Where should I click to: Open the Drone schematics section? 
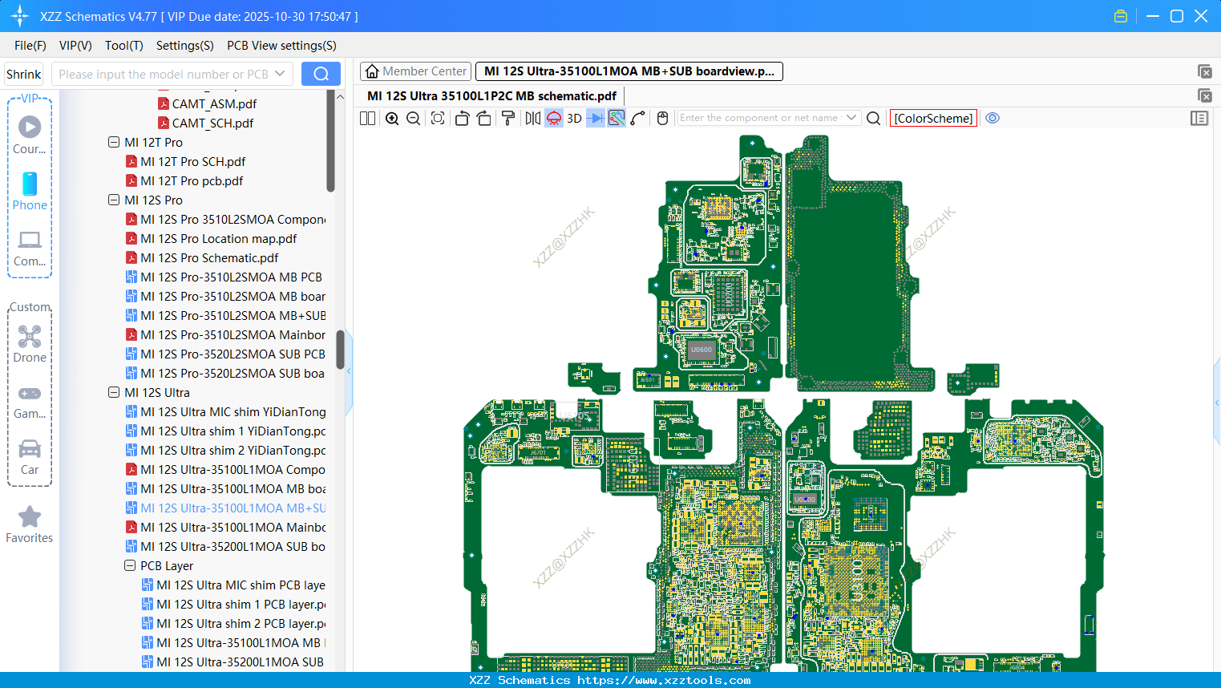click(x=30, y=345)
